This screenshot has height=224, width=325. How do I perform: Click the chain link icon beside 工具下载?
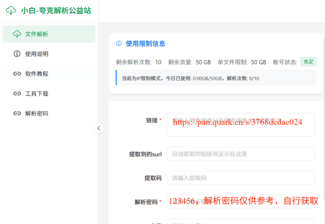pyautogui.click(x=17, y=93)
